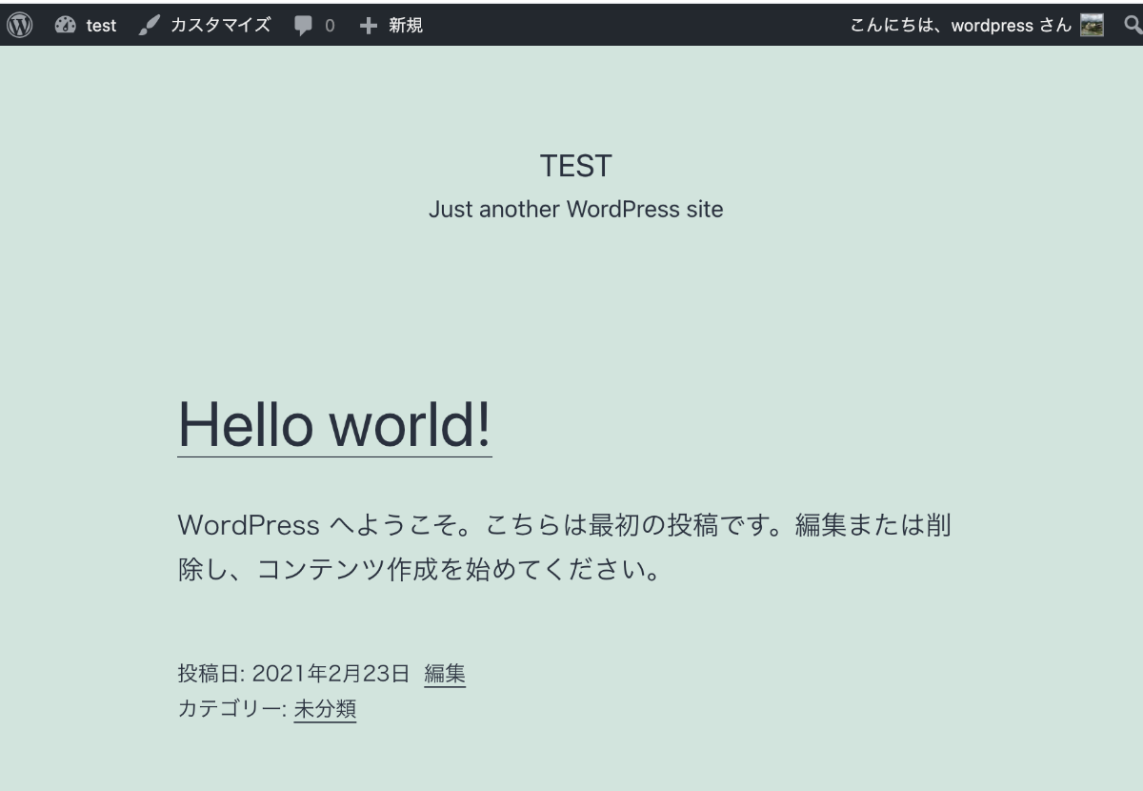Click the paintbrush customize icon

(150, 26)
